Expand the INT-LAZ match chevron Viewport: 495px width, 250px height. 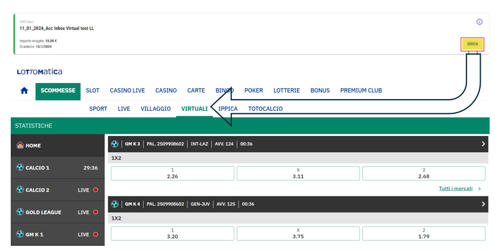pyautogui.click(x=482, y=144)
